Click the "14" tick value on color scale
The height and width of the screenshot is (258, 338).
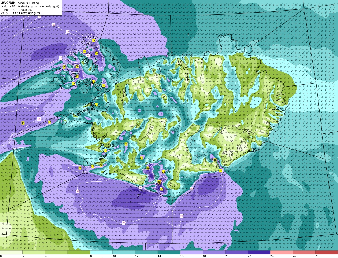click(x=159, y=256)
